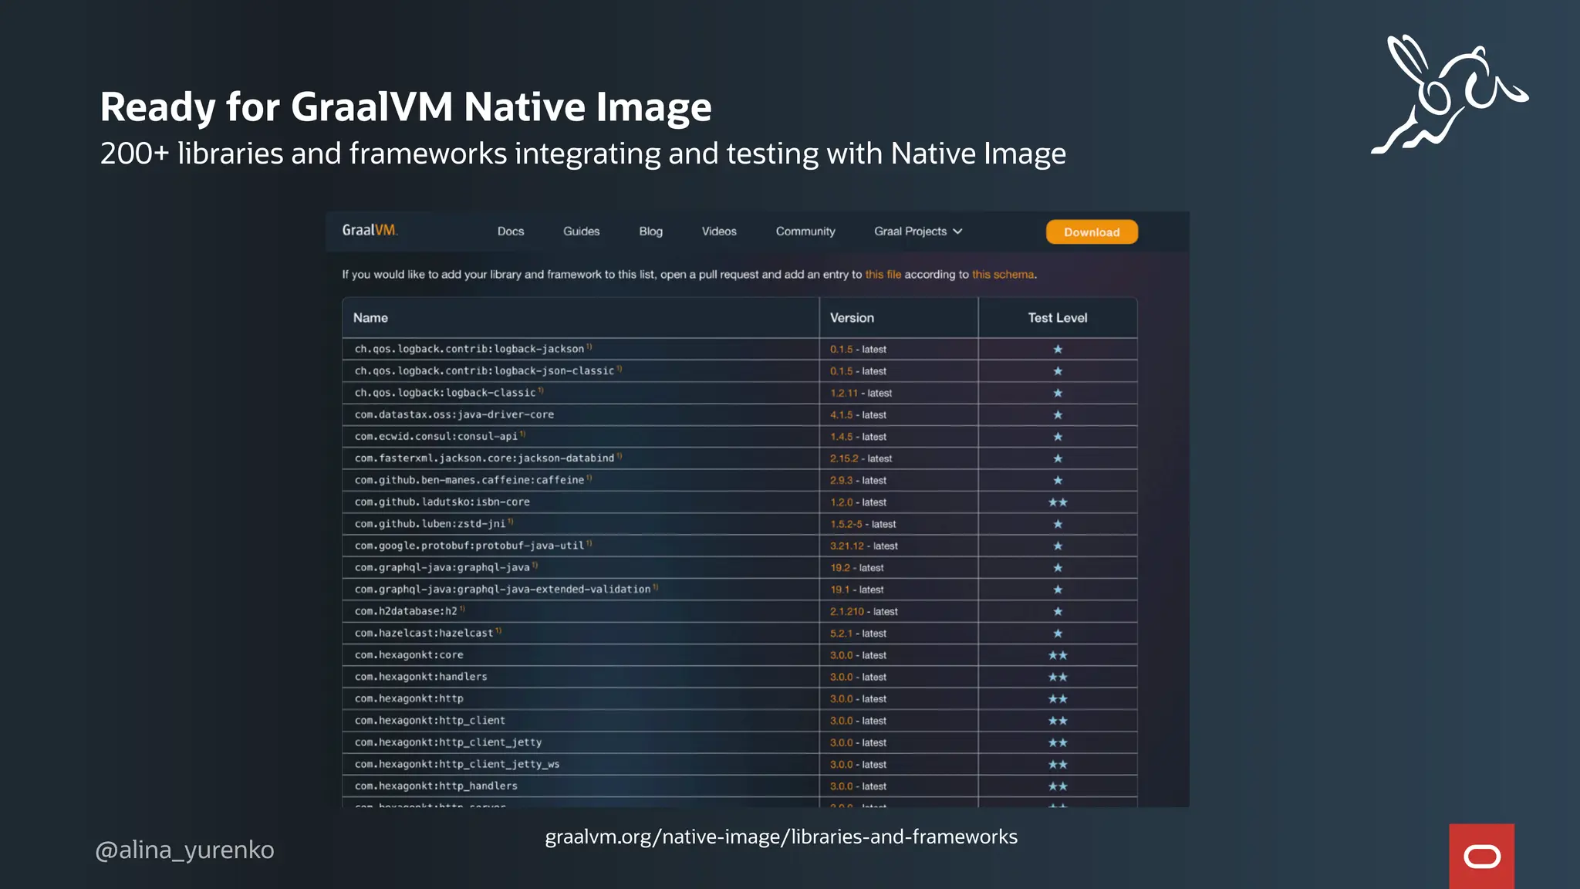Click the footnote marker next to logback-jackson

pos(589,346)
